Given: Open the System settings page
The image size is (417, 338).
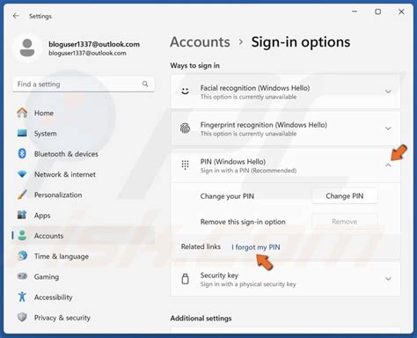Looking at the screenshot, I should [x=84, y=134].
